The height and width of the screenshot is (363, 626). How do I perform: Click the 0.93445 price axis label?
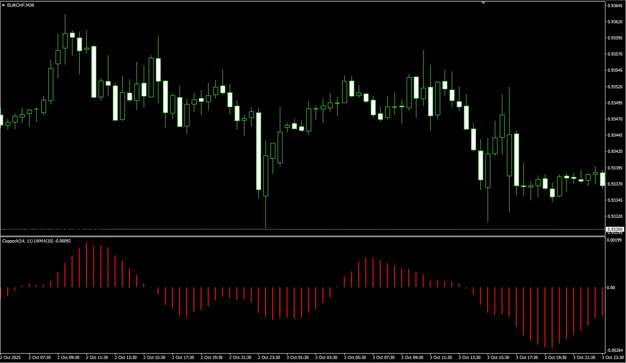pyautogui.click(x=615, y=135)
